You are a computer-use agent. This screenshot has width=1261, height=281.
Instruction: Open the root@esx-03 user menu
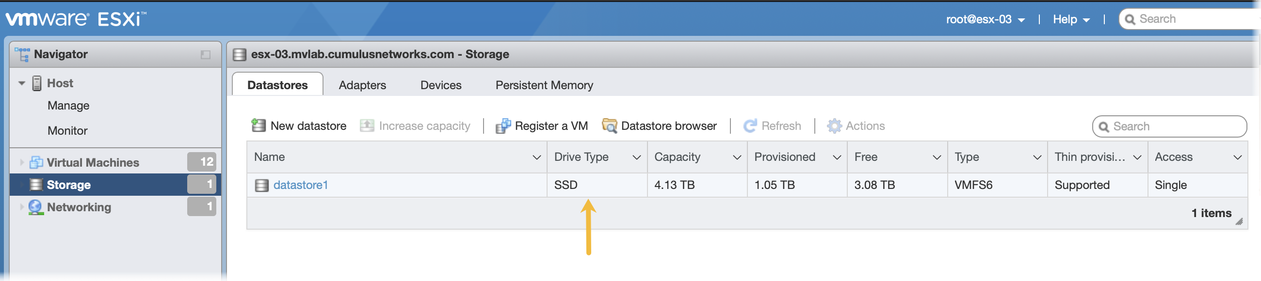[985, 19]
